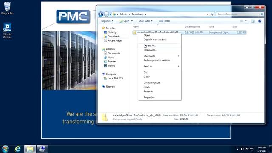
Task: Toggle the preview pane icon
Action: (252, 21)
